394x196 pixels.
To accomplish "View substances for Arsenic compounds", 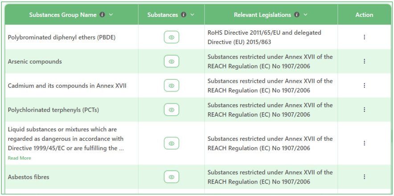I will pyautogui.click(x=172, y=61).
